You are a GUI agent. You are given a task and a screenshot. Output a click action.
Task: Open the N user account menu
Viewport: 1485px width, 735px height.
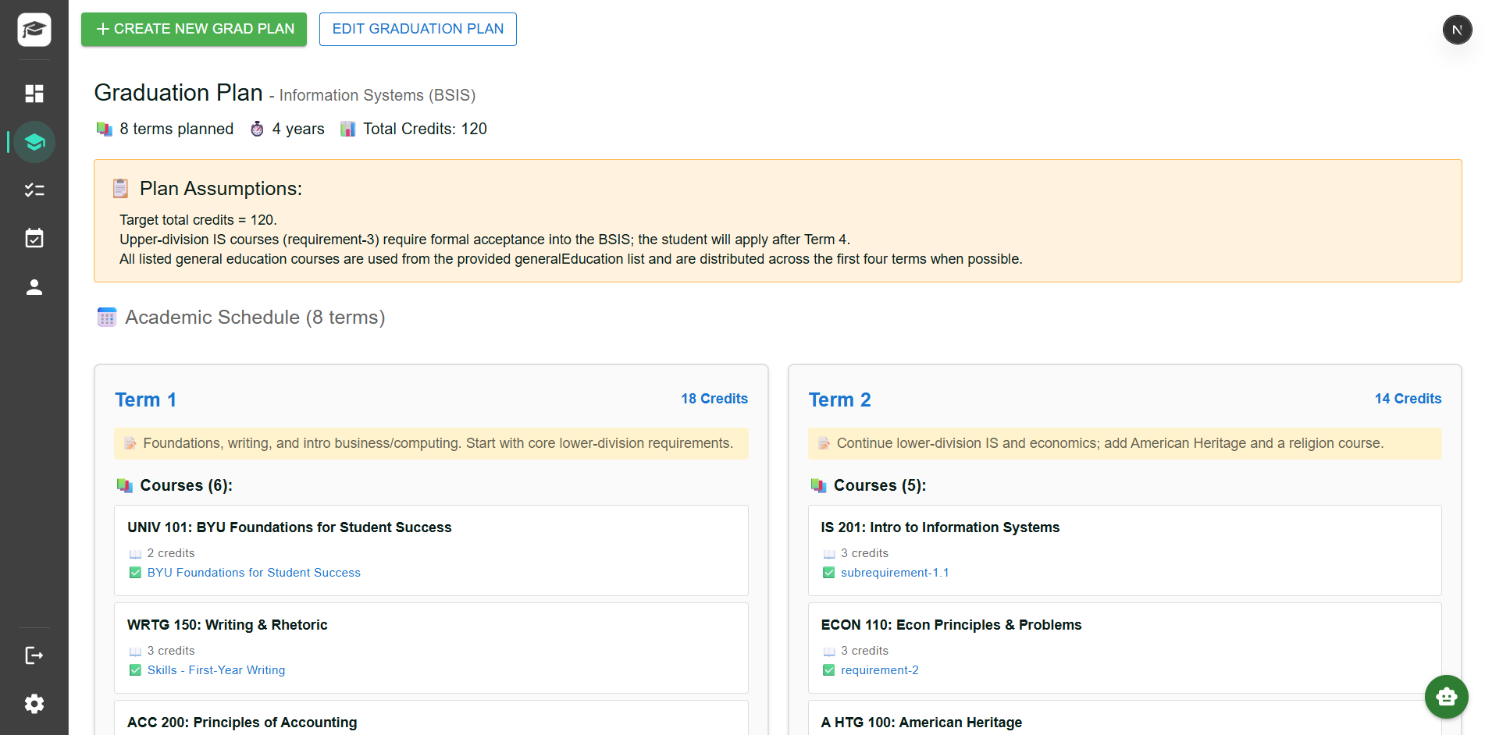click(x=1457, y=29)
